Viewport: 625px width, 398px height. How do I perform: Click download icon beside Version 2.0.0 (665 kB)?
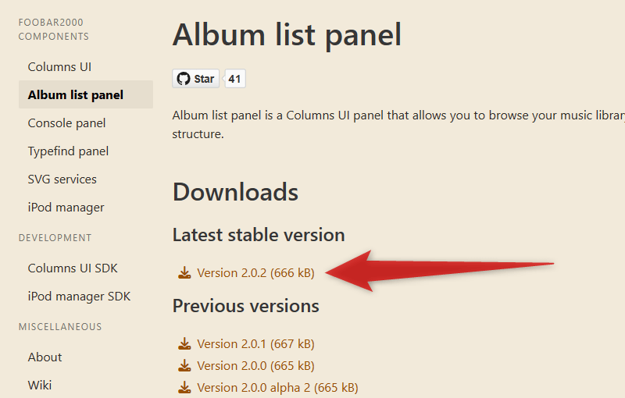[x=184, y=366]
